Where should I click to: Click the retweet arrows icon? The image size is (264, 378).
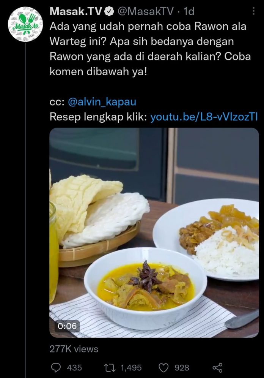[x=110, y=368]
